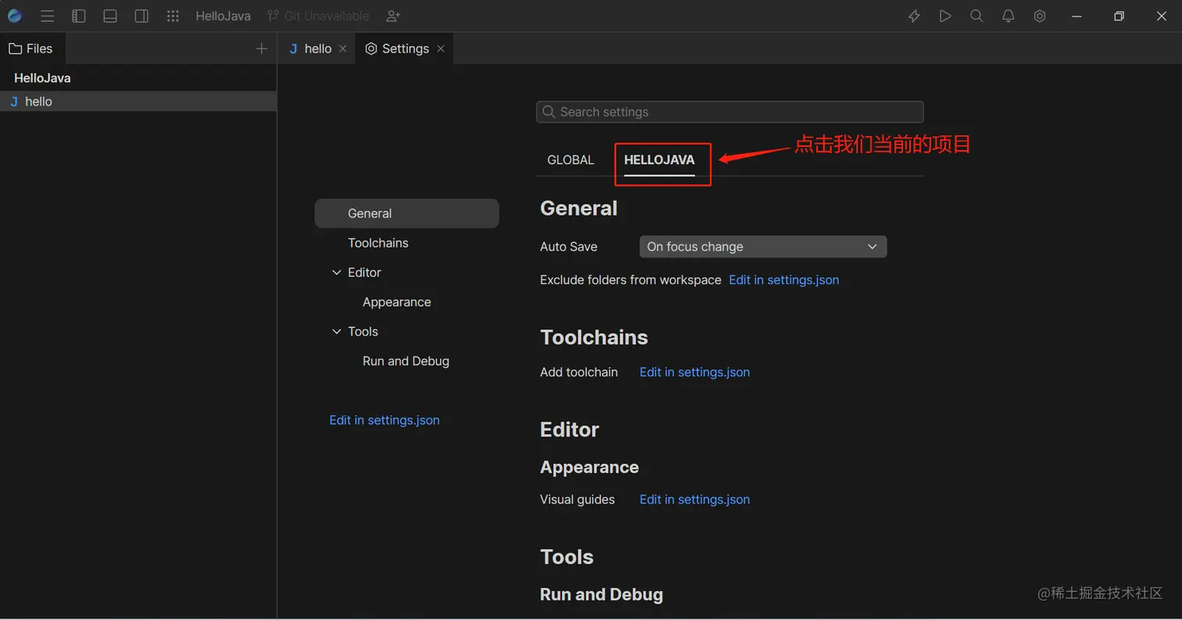
Task: Open the hamburger main menu
Action: coord(46,16)
